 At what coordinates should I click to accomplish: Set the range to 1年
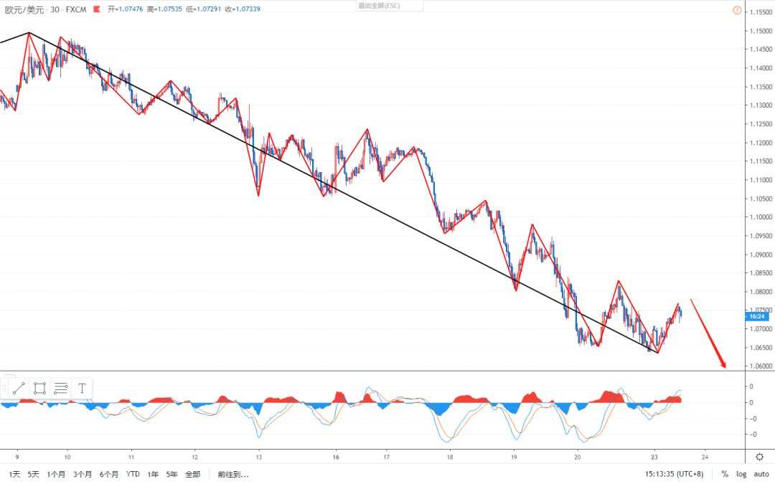[153, 474]
